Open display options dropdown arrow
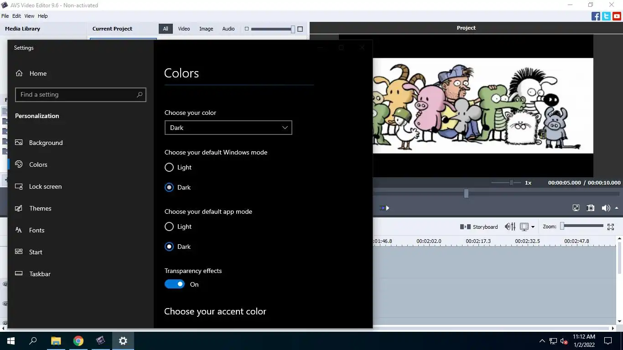Viewport: 623px width, 350px height. click(533, 227)
